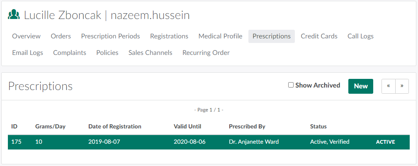The image size is (418, 166).
Task: Select the Prescriptions tab
Action: coord(272,36)
